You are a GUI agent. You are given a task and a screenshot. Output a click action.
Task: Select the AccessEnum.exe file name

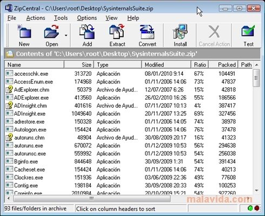[x=34, y=82]
